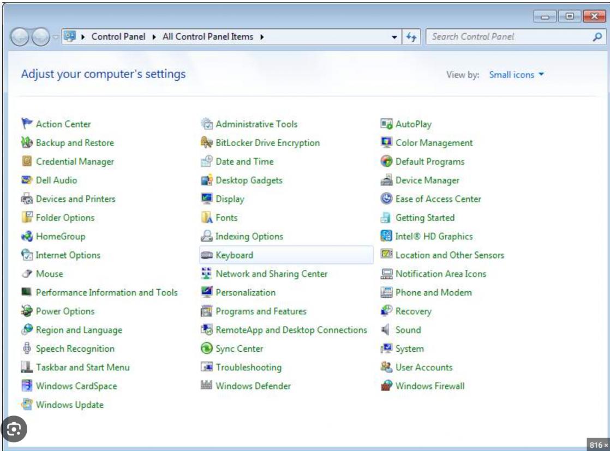
Task: Open the address bar history dropdown arrow
Action: (x=394, y=37)
